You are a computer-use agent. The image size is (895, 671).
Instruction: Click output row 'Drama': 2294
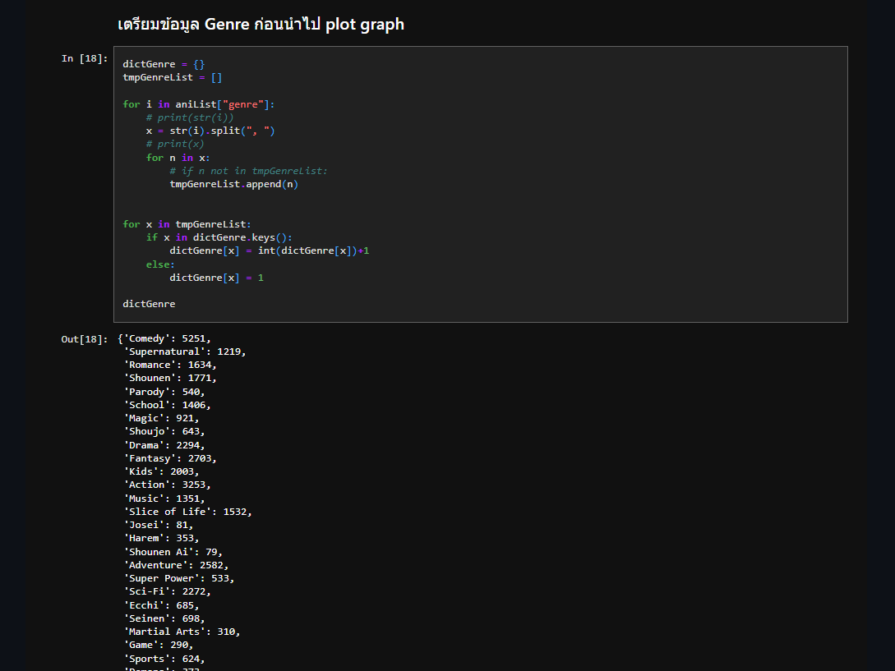[164, 445]
